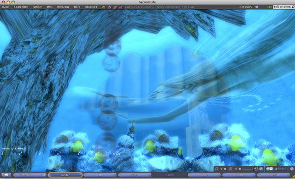Expand the voice controls up arrow
Screen dimensions: 295x179
tap(292, 169)
